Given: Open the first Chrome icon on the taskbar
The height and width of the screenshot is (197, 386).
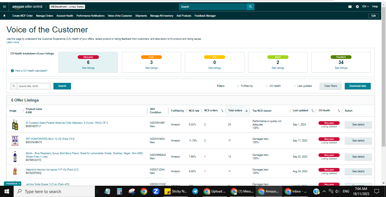Looking at the screenshot, I should coord(144,191).
